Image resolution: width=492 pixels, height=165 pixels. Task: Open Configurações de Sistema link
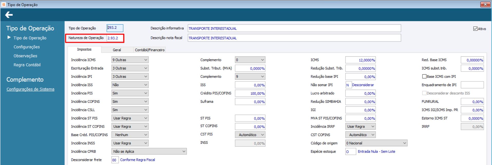pos(30,89)
